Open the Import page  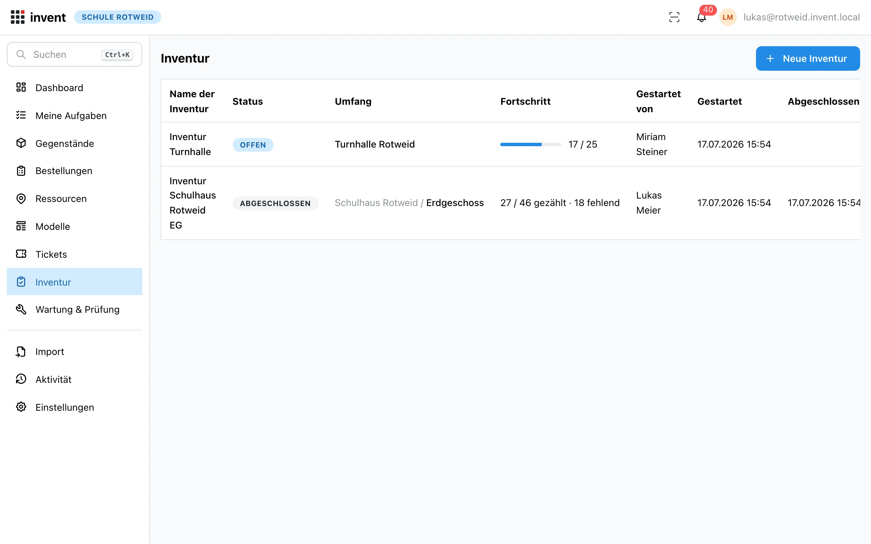[75, 352]
